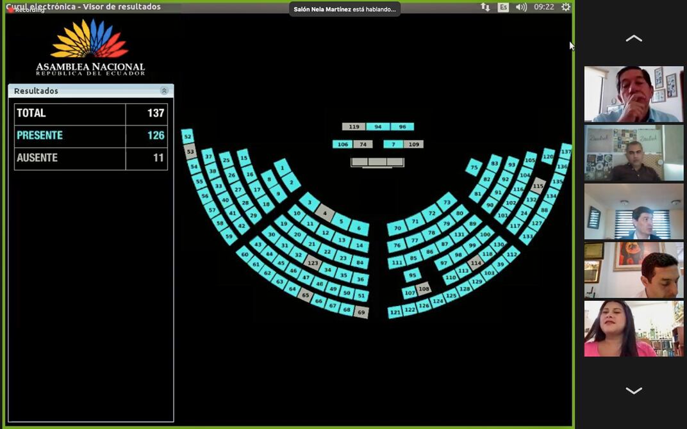Select present seat 70
Screen dimensions: 687x429
(397, 228)
